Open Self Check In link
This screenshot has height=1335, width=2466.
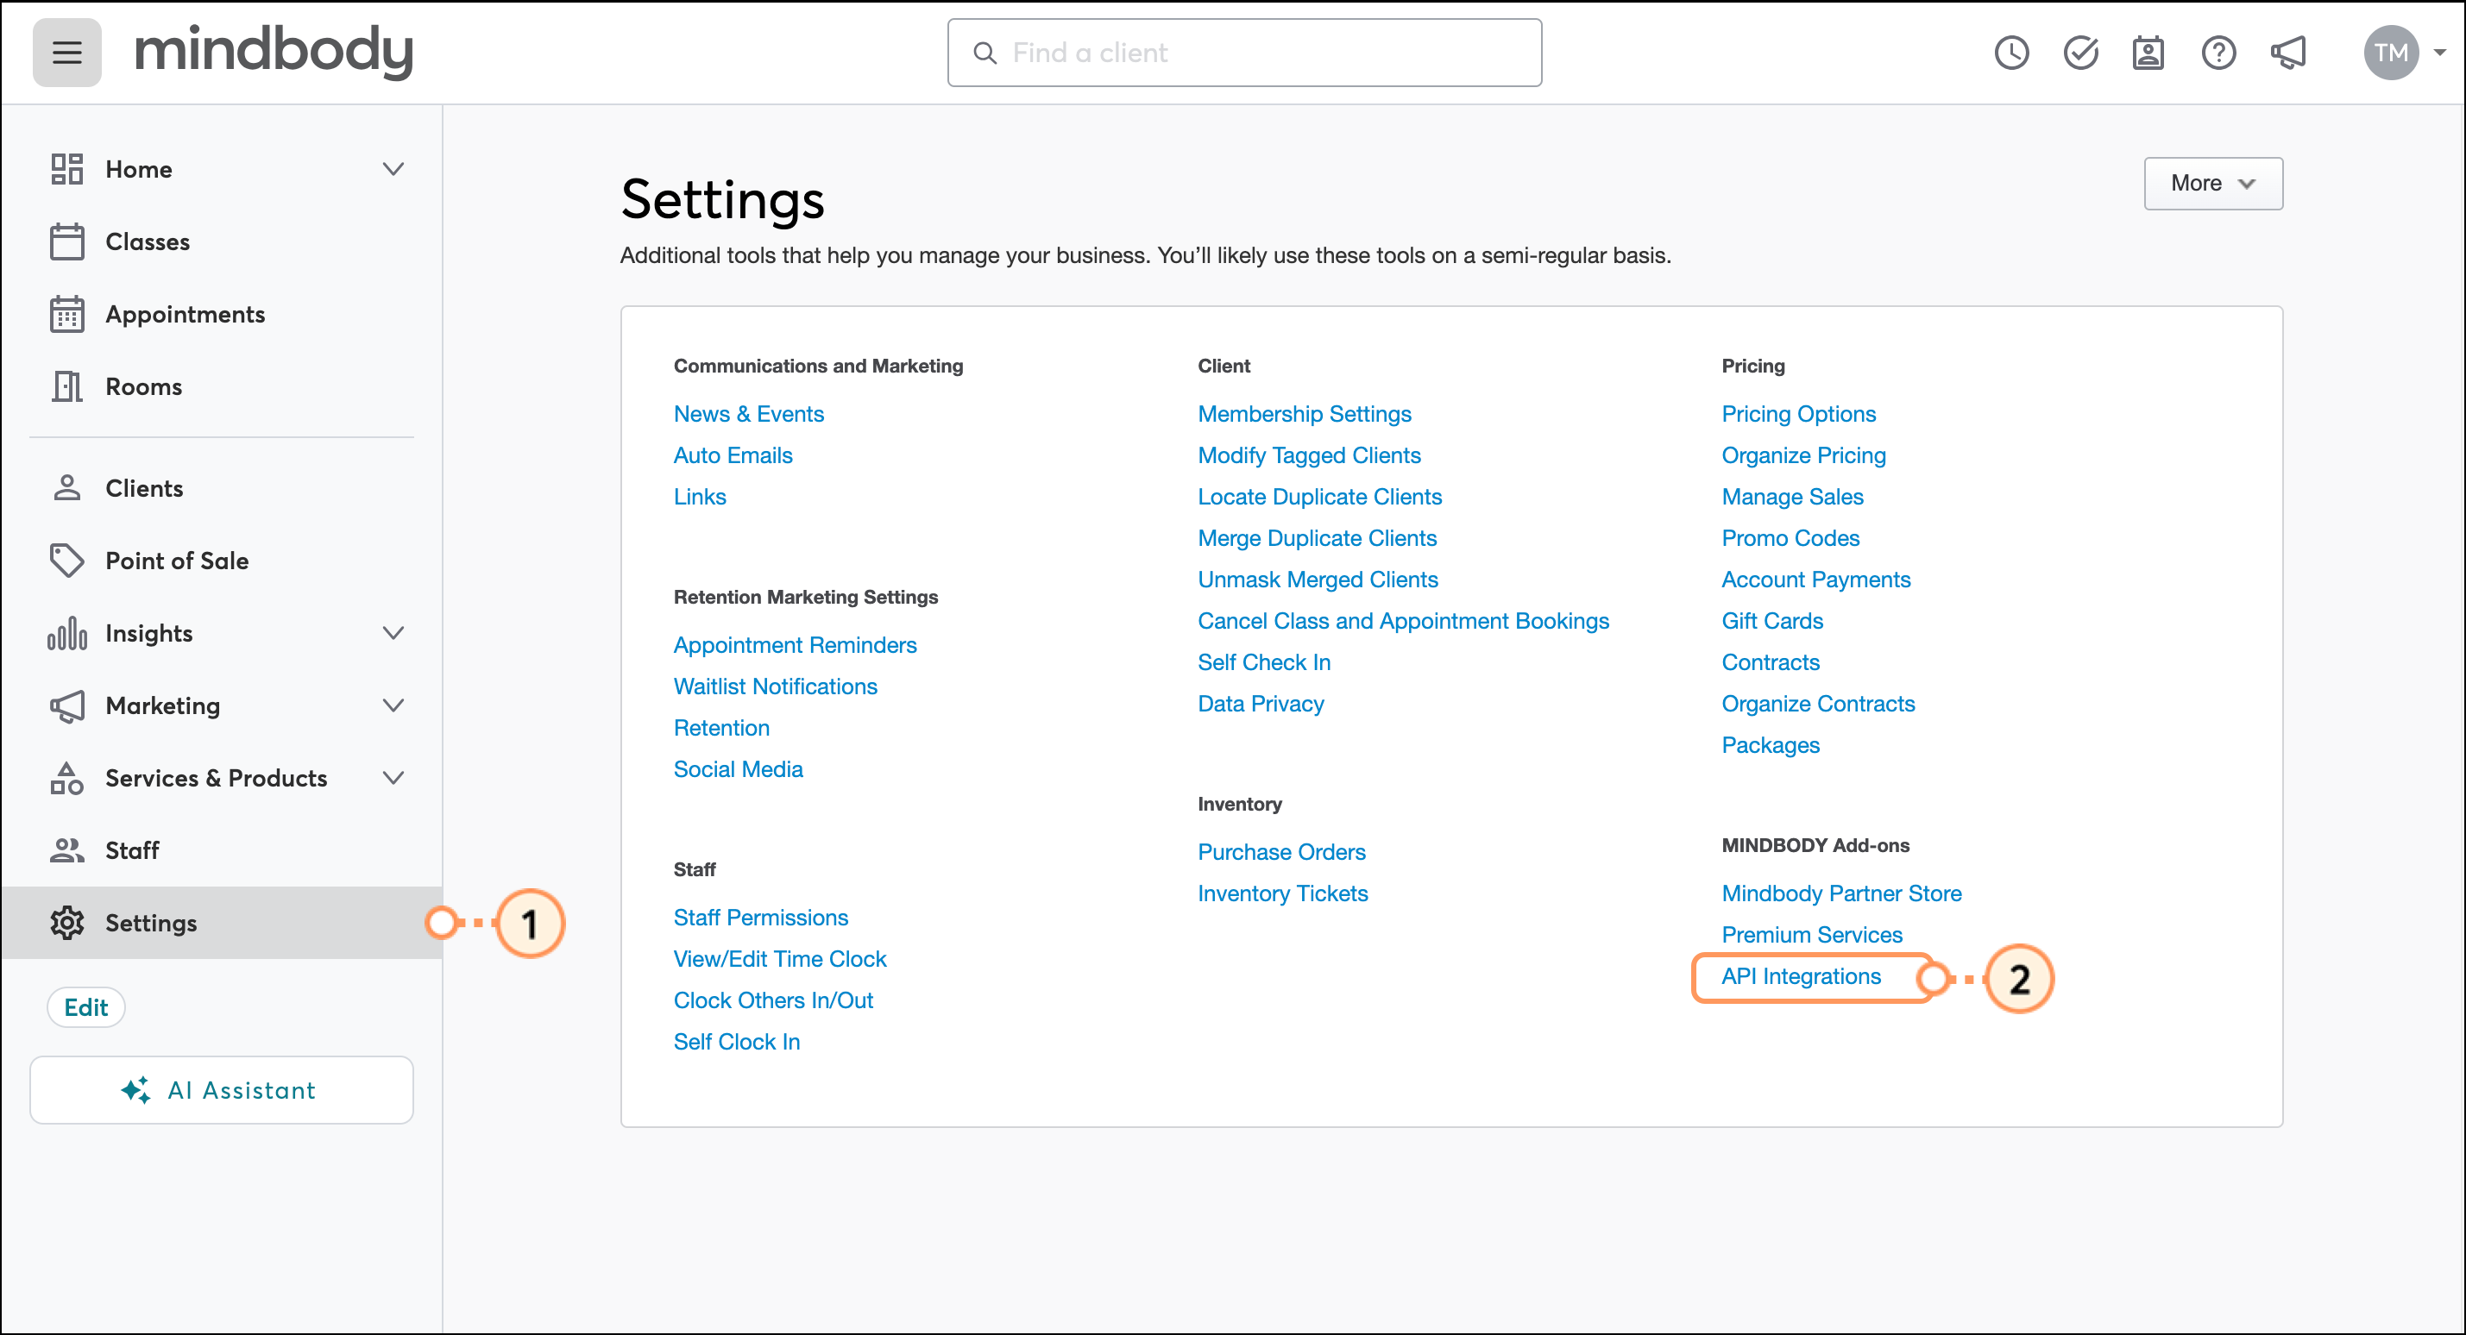coord(1264,662)
